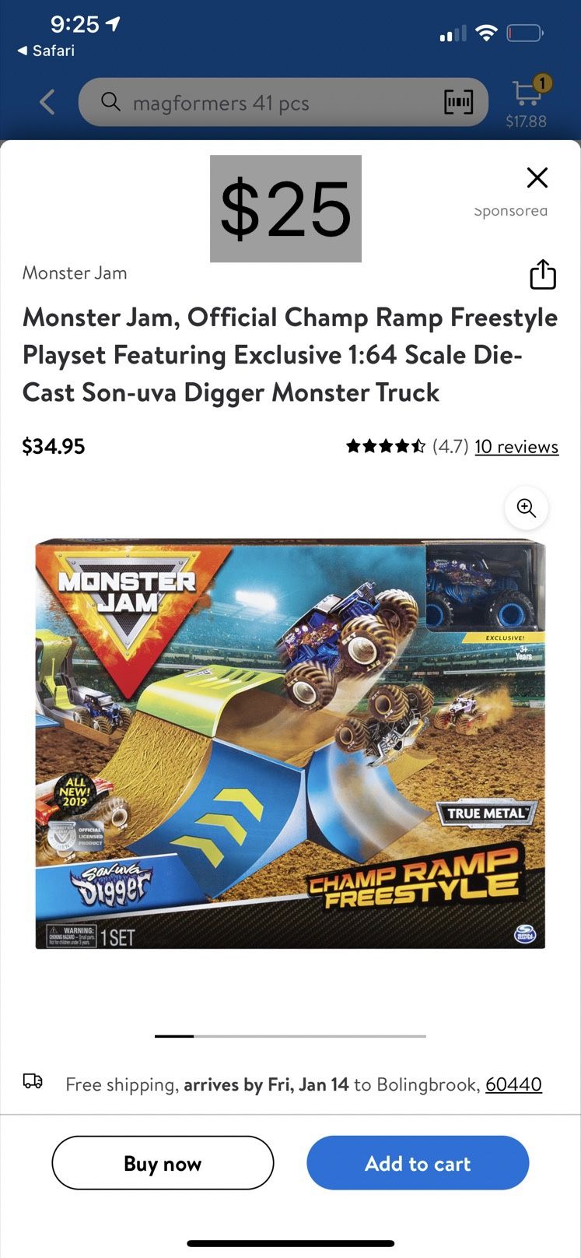Tap the back chevron arrow
This screenshot has height=1258, width=581.
click(47, 102)
